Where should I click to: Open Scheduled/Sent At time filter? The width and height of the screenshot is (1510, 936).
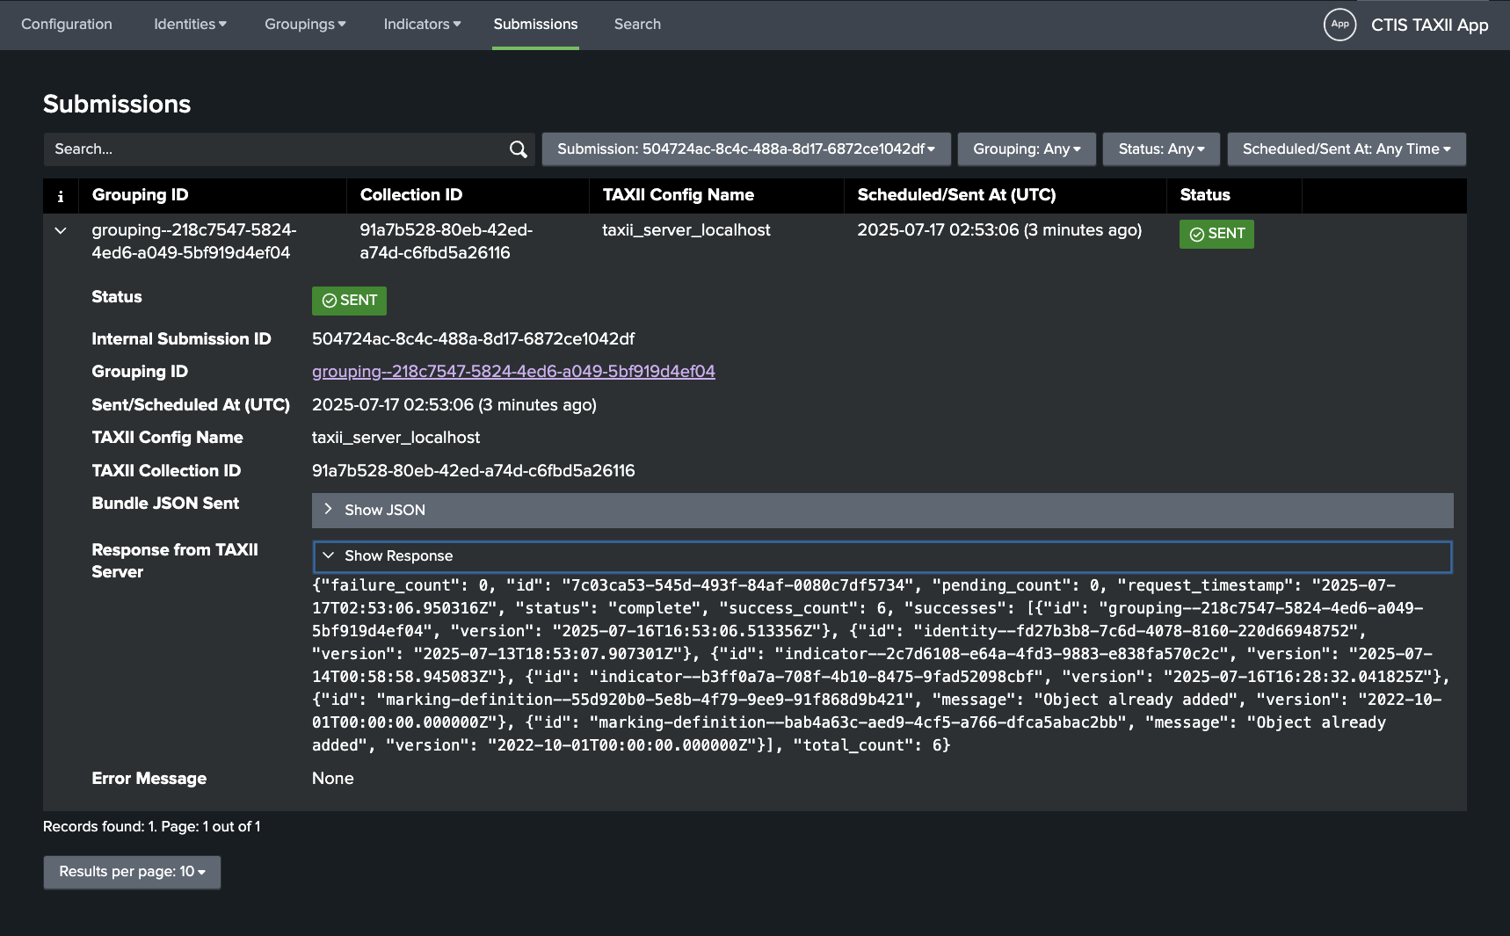(1346, 149)
